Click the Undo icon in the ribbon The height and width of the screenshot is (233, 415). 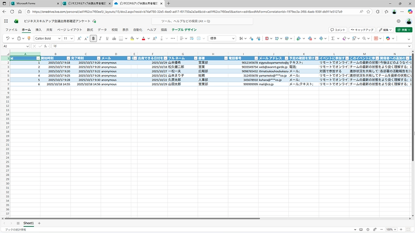tap(7, 38)
